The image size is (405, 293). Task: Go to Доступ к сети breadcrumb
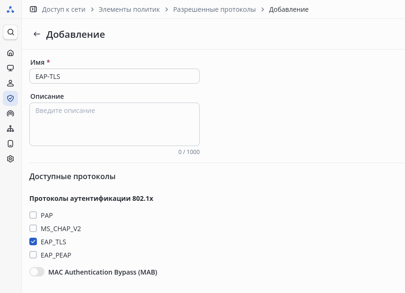63,9
